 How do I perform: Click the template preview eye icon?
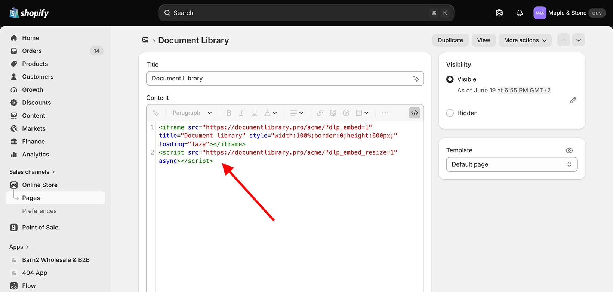pos(569,150)
